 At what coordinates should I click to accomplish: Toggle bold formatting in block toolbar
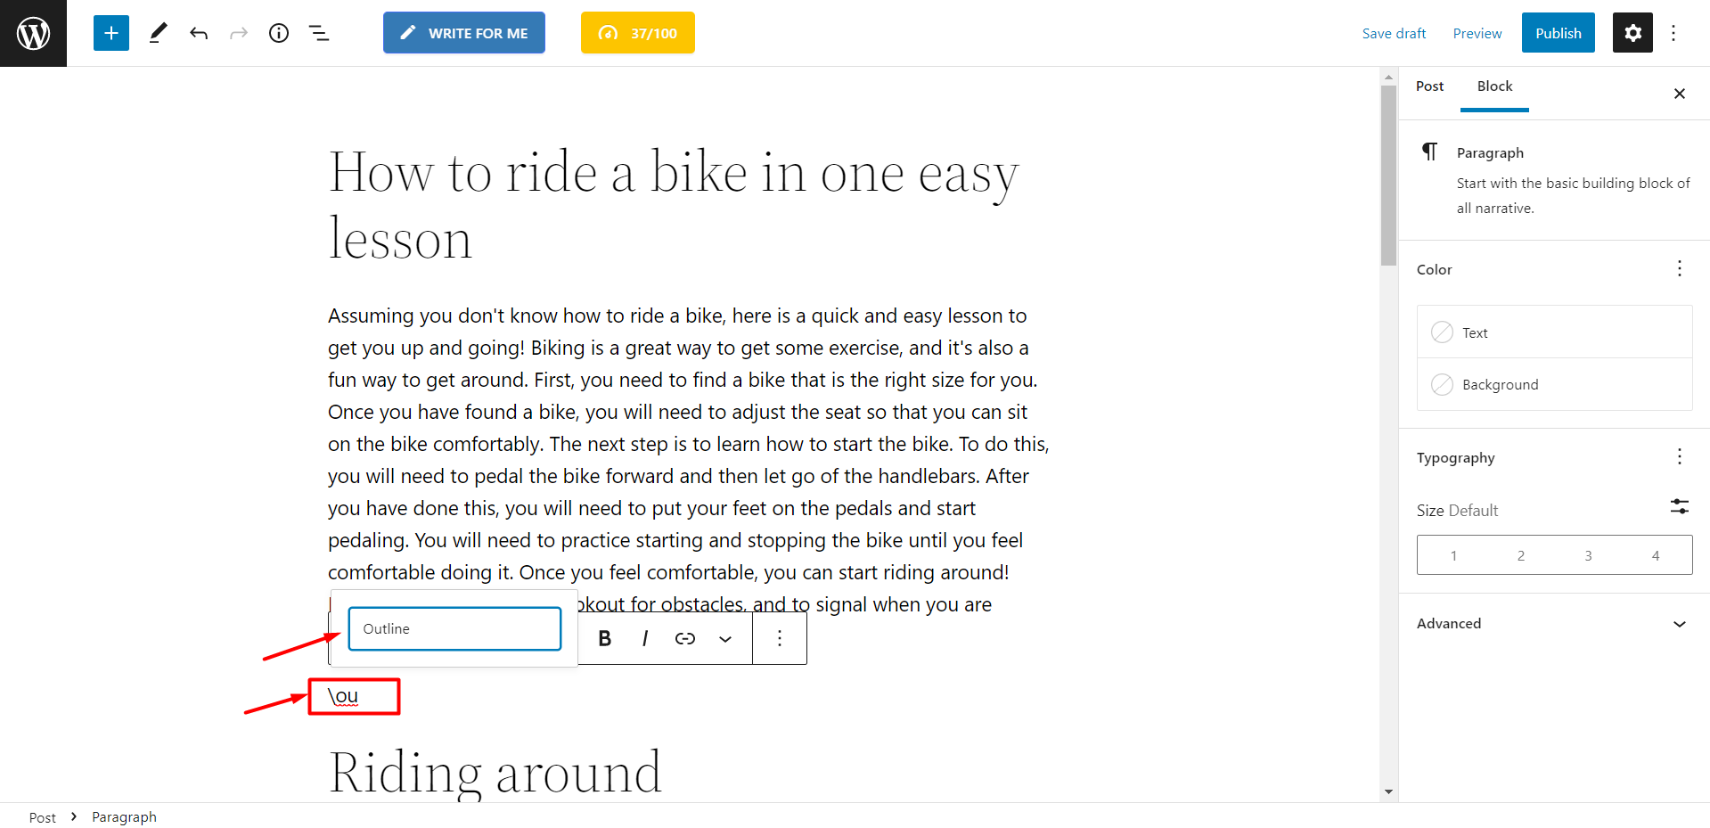pyautogui.click(x=605, y=638)
